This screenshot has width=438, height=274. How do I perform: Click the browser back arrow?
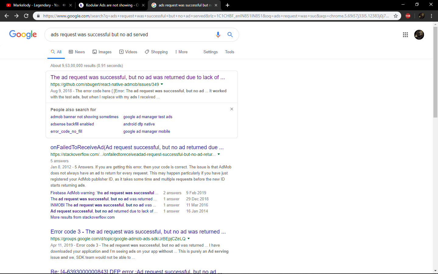(7, 16)
